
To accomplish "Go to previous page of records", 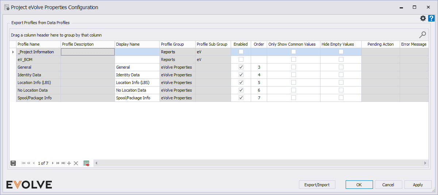I will click(x=29, y=163).
